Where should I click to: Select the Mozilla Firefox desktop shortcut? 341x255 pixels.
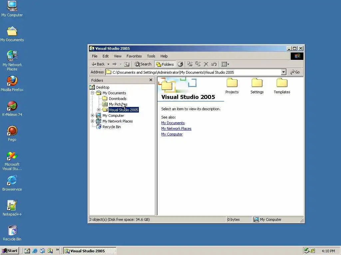click(12, 84)
